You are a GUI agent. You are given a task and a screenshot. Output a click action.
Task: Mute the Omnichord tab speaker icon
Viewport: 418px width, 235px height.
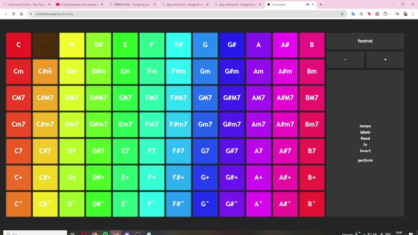[307, 5]
